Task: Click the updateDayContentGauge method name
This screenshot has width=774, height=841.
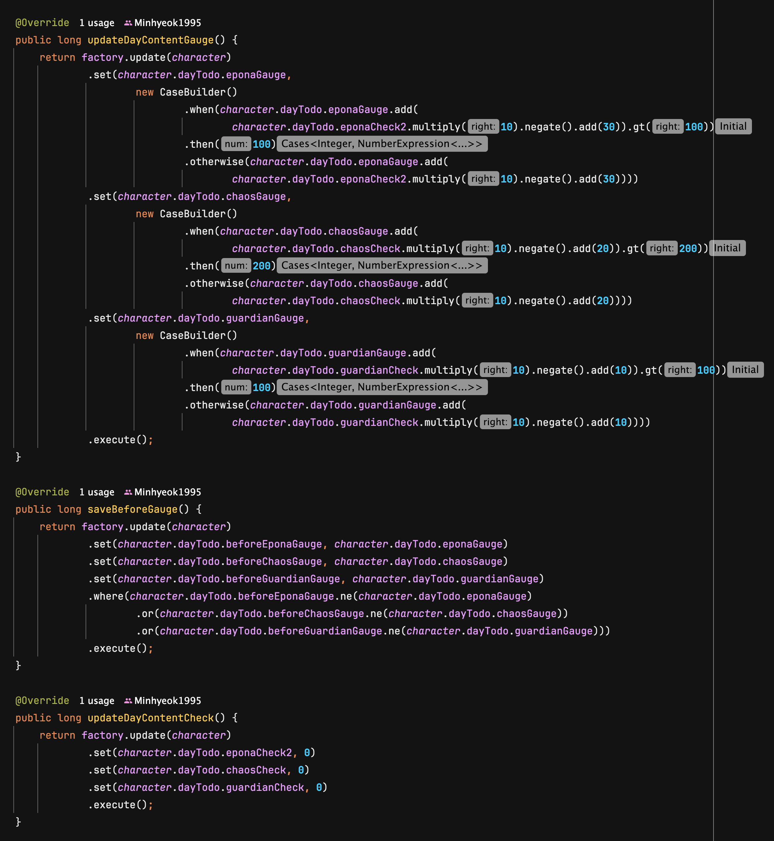Action: coord(150,40)
